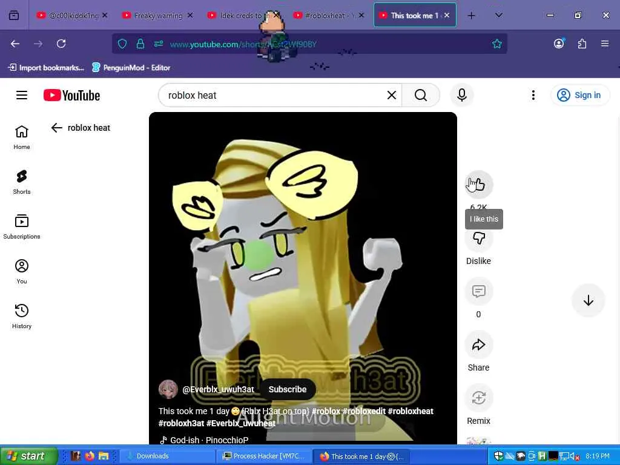Image resolution: width=620 pixels, height=465 pixels.
Task: Switch to the Downloads taskbar window
Action: (x=167, y=456)
